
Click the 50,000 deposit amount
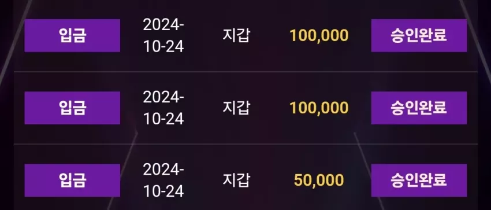(319, 180)
